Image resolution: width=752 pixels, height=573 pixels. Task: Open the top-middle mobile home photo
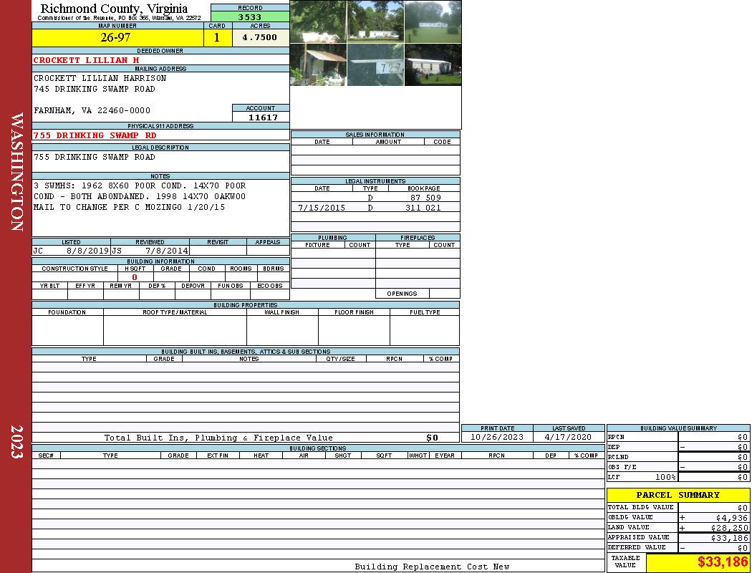click(x=375, y=21)
